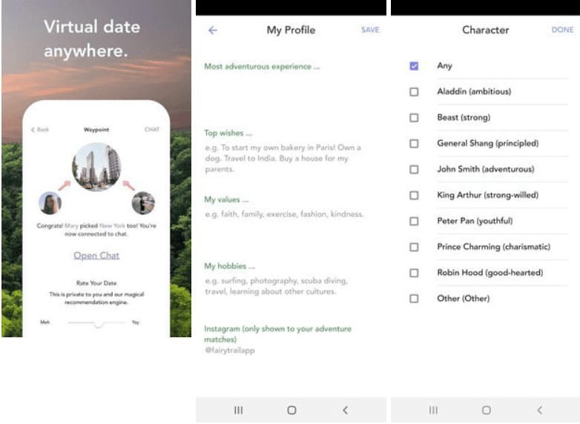Tick the Other (Other) checkbox
Screen dimensions: 580x424
click(414, 299)
